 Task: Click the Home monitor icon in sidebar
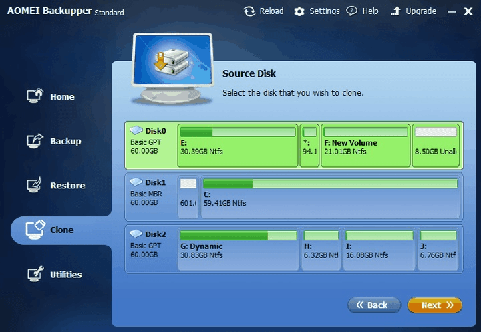(35, 96)
